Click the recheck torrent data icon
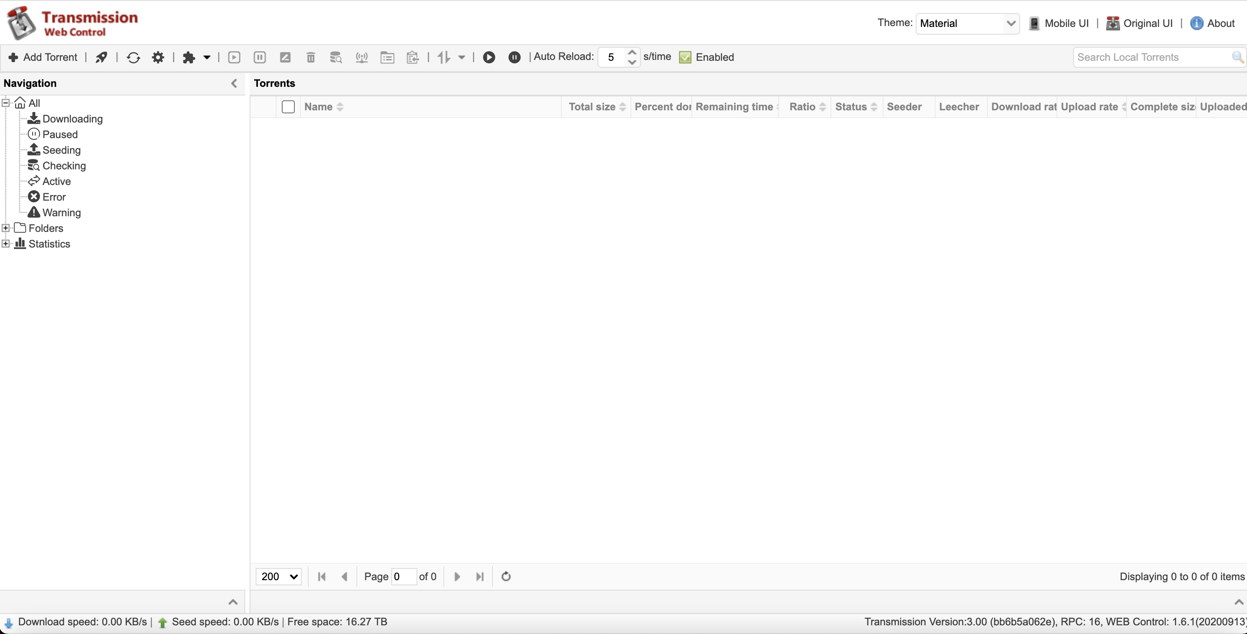The height and width of the screenshot is (634, 1247). click(336, 58)
